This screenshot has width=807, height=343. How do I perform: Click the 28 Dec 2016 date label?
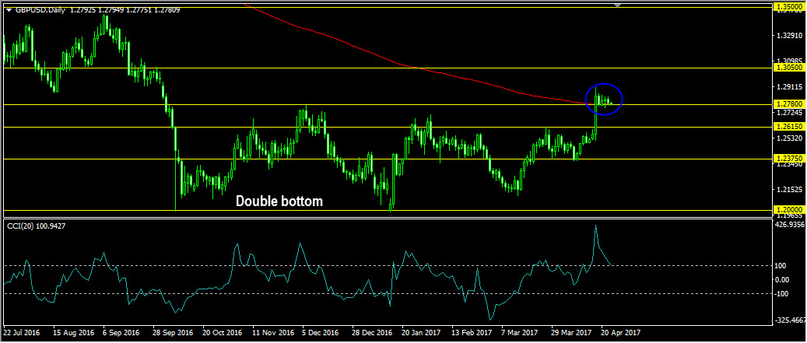click(x=370, y=332)
